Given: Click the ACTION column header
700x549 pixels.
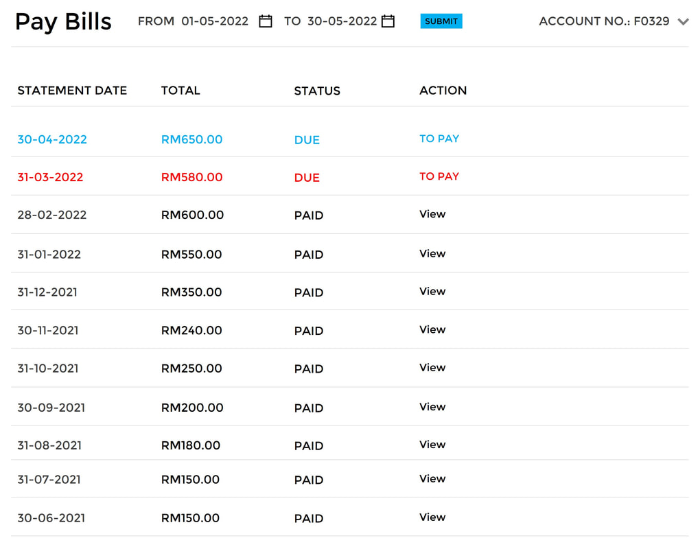Looking at the screenshot, I should point(443,90).
